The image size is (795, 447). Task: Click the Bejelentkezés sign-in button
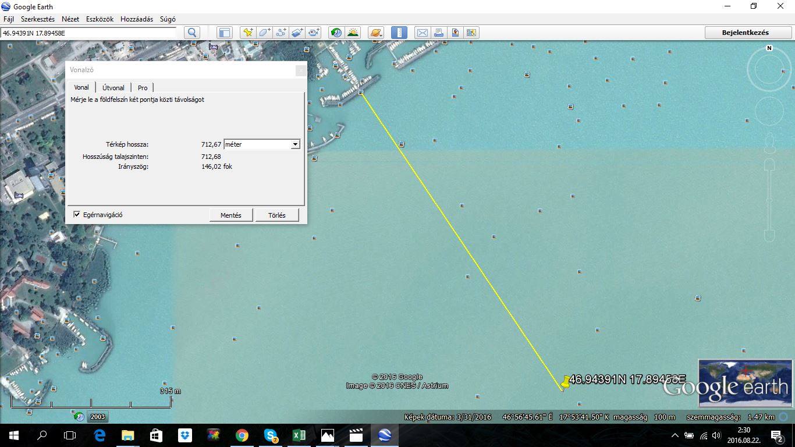[745, 33]
